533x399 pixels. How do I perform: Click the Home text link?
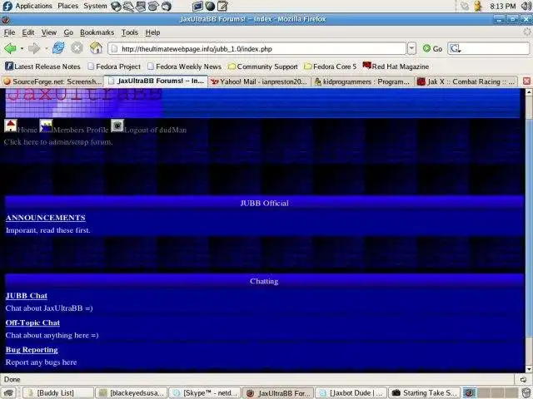27,130
